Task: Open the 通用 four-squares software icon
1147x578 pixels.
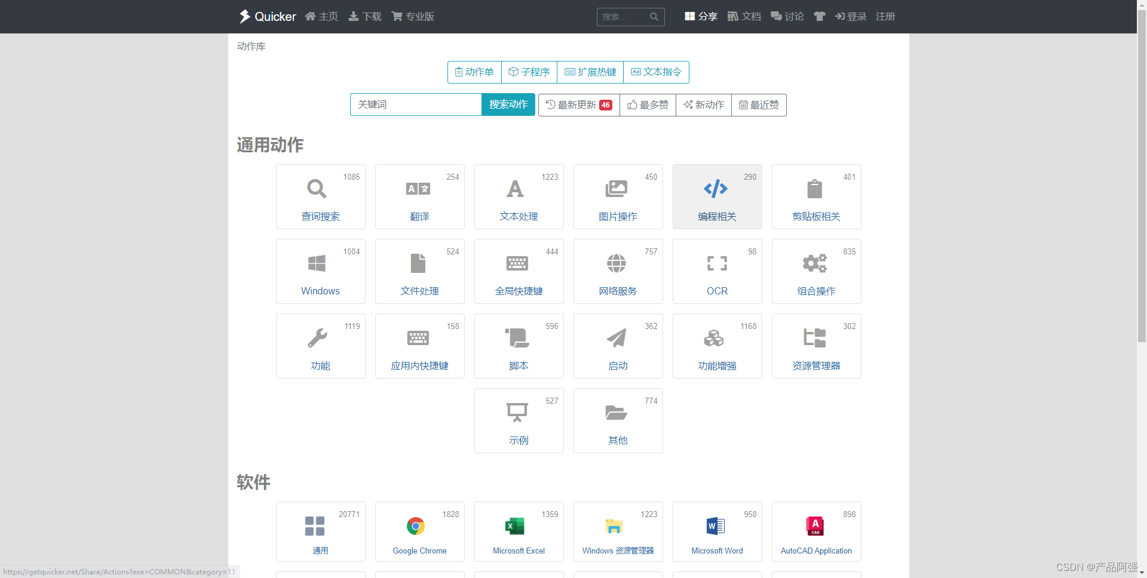Action: (315, 526)
